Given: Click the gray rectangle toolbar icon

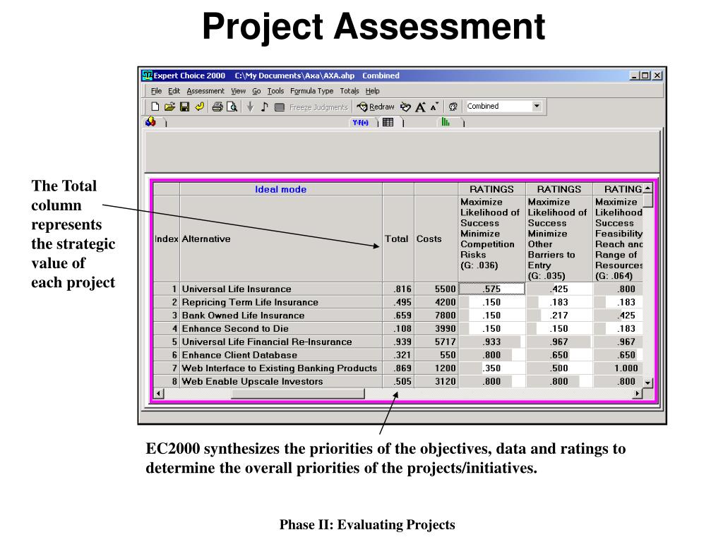Looking at the screenshot, I should click(x=279, y=107).
